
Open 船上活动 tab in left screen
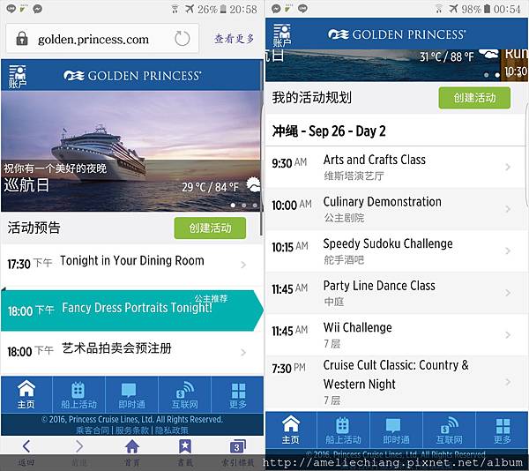tap(79, 394)
